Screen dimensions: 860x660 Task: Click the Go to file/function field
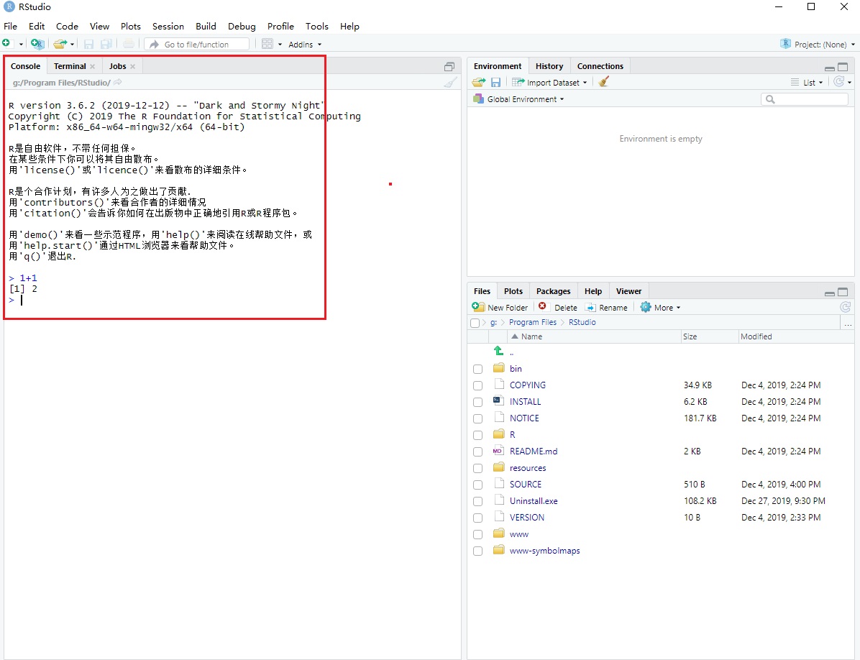(196, 45)
